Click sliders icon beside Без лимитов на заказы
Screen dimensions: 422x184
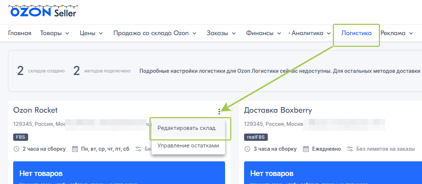pyautogui.click(x=350, y=149)
